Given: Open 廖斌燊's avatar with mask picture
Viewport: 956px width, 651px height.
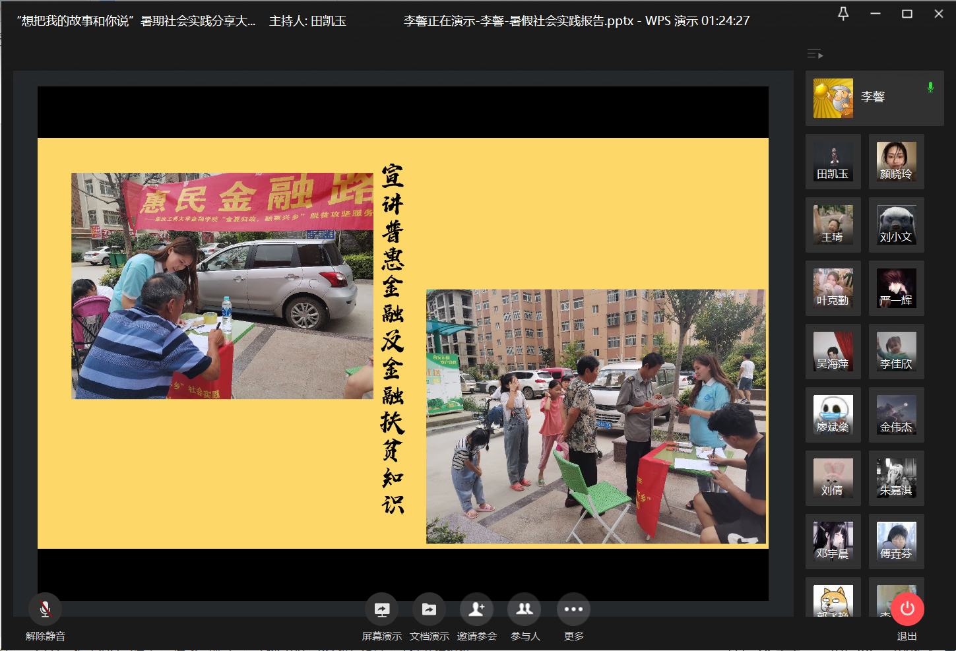Looking at the screenshot, I should point(833,415).
